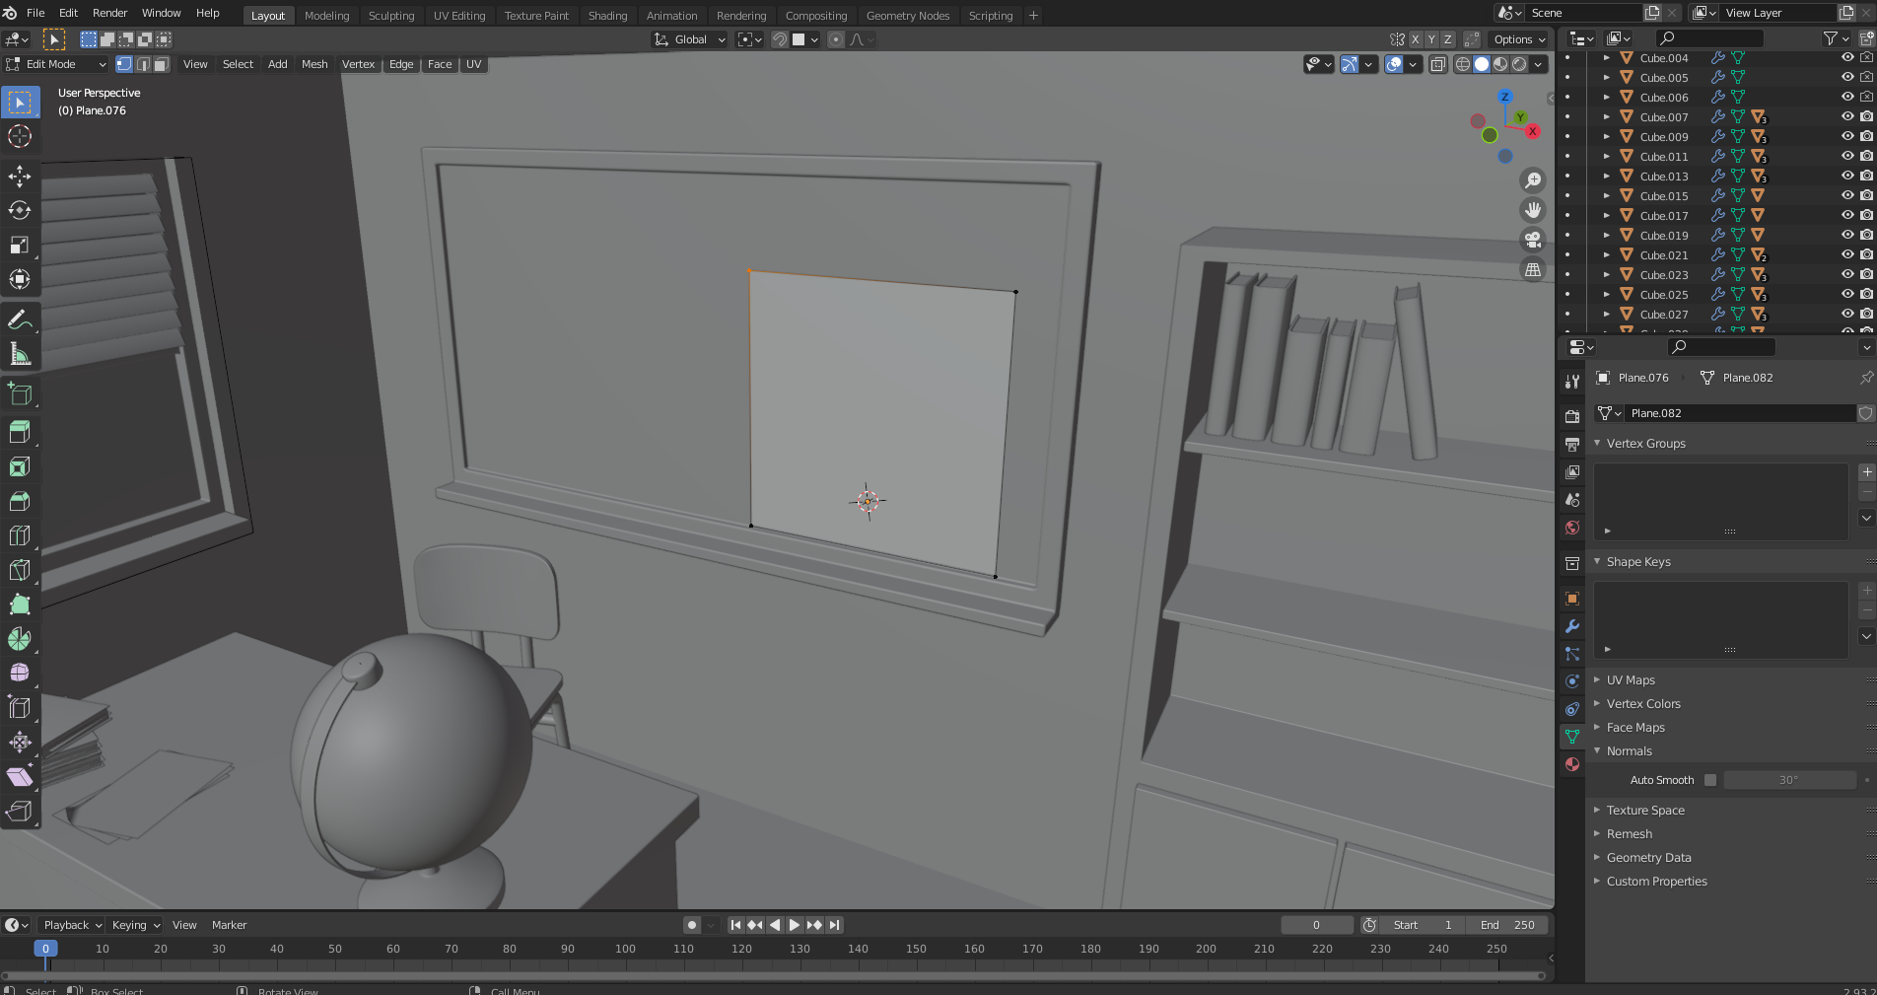Image resolution: width=1877 pixels, height=995 pixels.
Task: Select the Scale tool
Action: click(x=20, y=245)
